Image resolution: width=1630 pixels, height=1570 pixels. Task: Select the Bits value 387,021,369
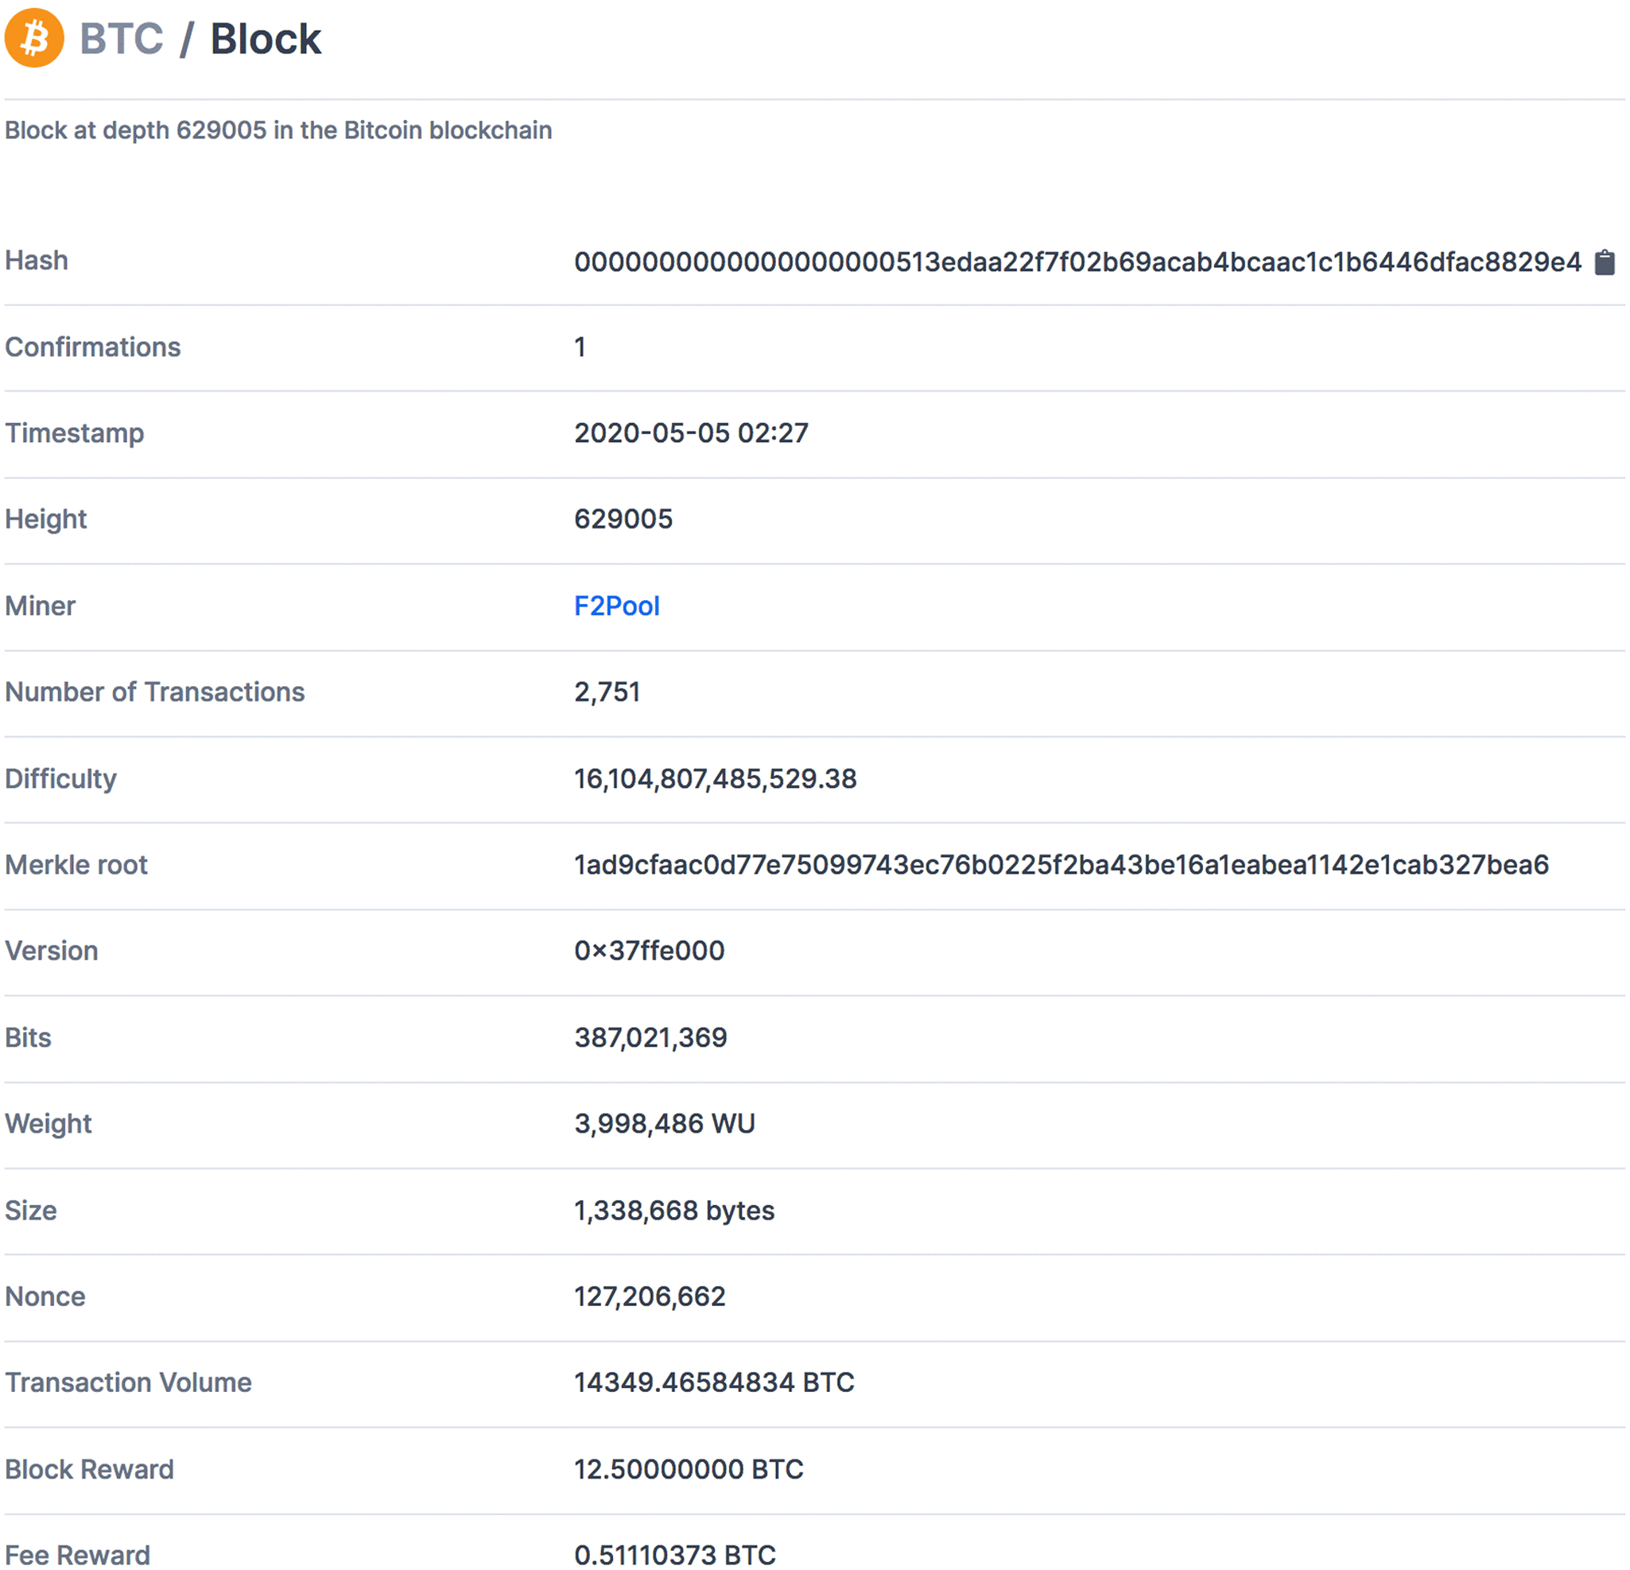coord(650,1037)
